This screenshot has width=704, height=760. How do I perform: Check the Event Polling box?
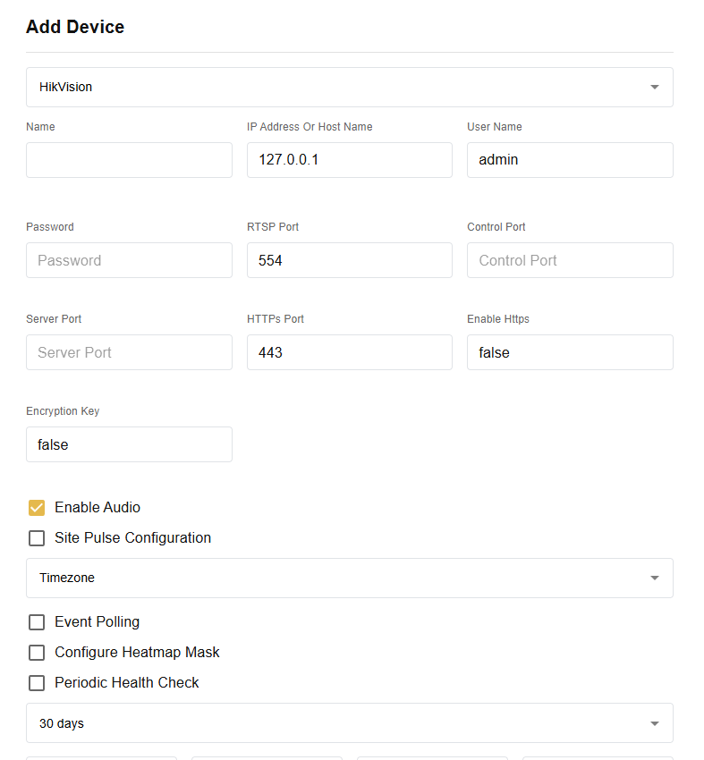click(37, 621)
